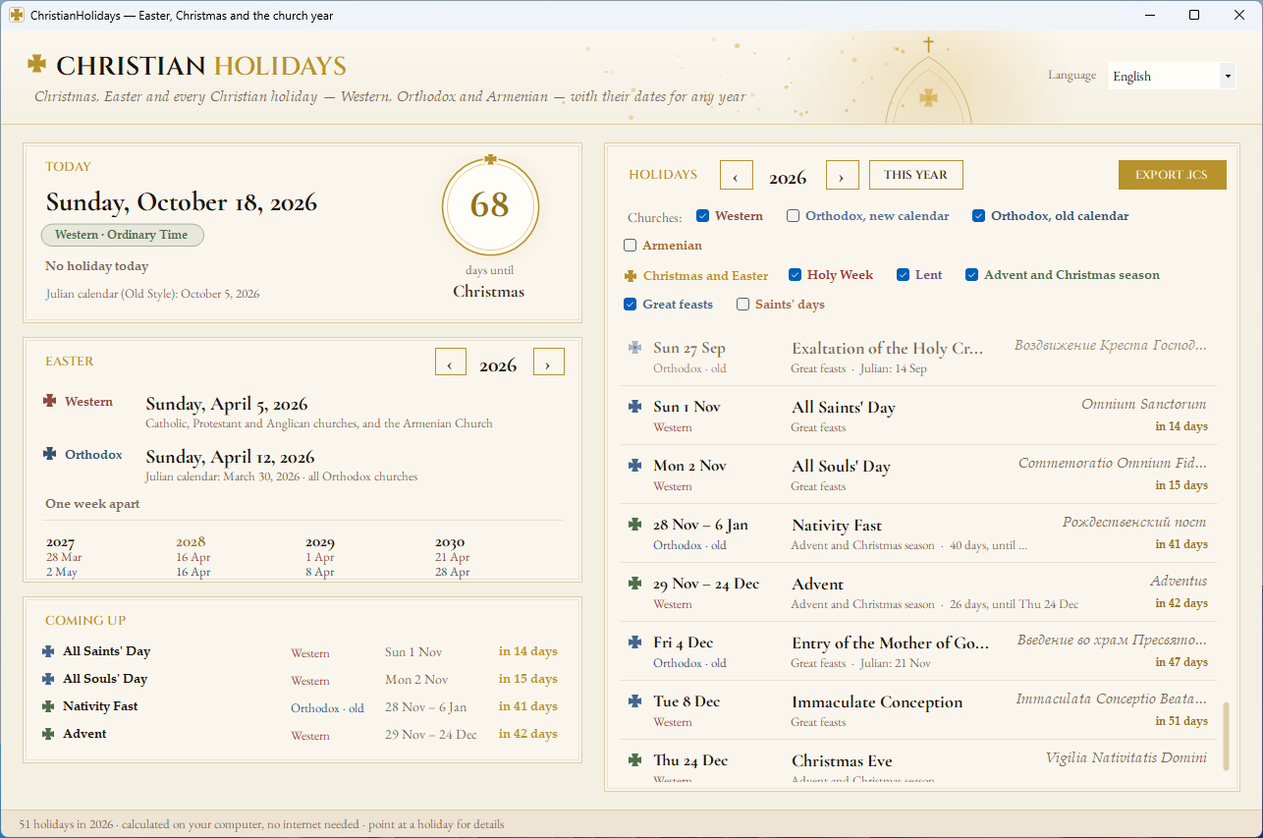Export holidays with the Export .ICS button
1263x838 pixels.
pos(1173,175)
